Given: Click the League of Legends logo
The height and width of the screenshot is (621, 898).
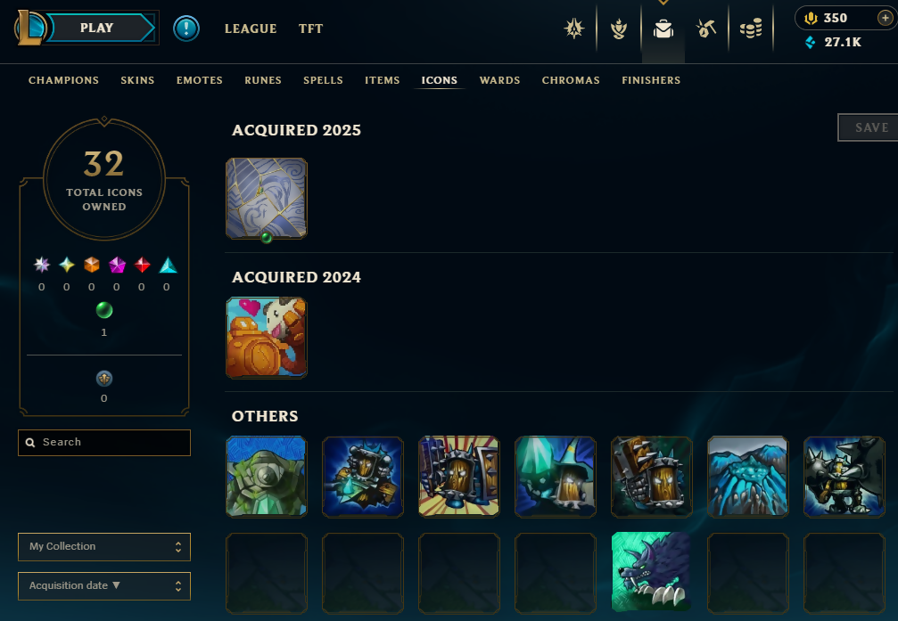Looking at the screenshot, I should pos(29,28).
